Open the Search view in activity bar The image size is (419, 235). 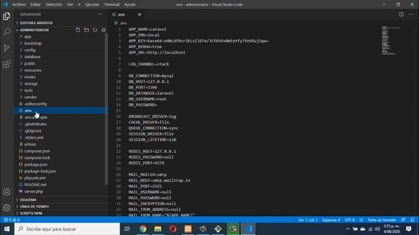pyautogui.click(x=7, y=32)
